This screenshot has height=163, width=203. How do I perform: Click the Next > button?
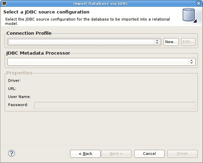click(116, 154)
